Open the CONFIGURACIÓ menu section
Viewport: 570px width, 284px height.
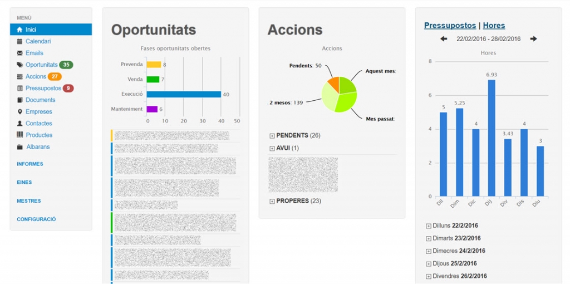coord(36,219)
